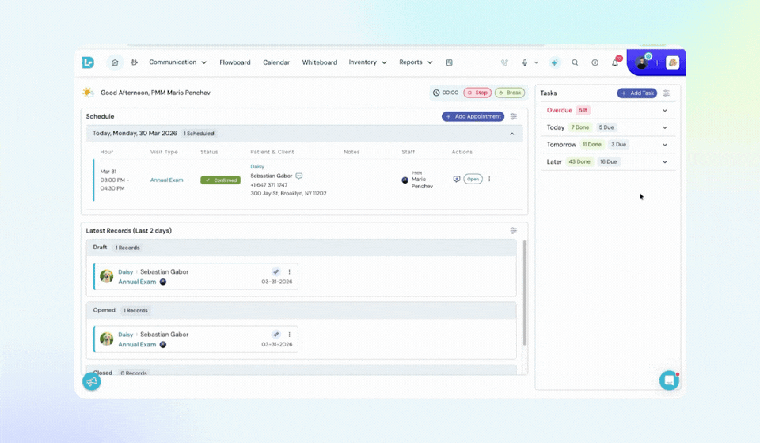Click the microphone icon
Image resolution: width=760 pixels, height=443 pixels.
(524, 62)
